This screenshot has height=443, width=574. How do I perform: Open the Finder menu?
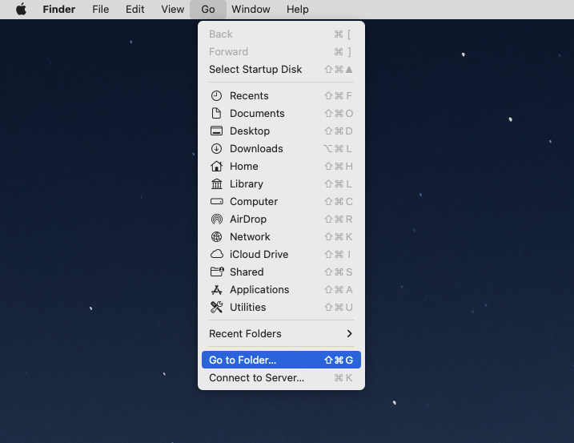coord(59,9)
